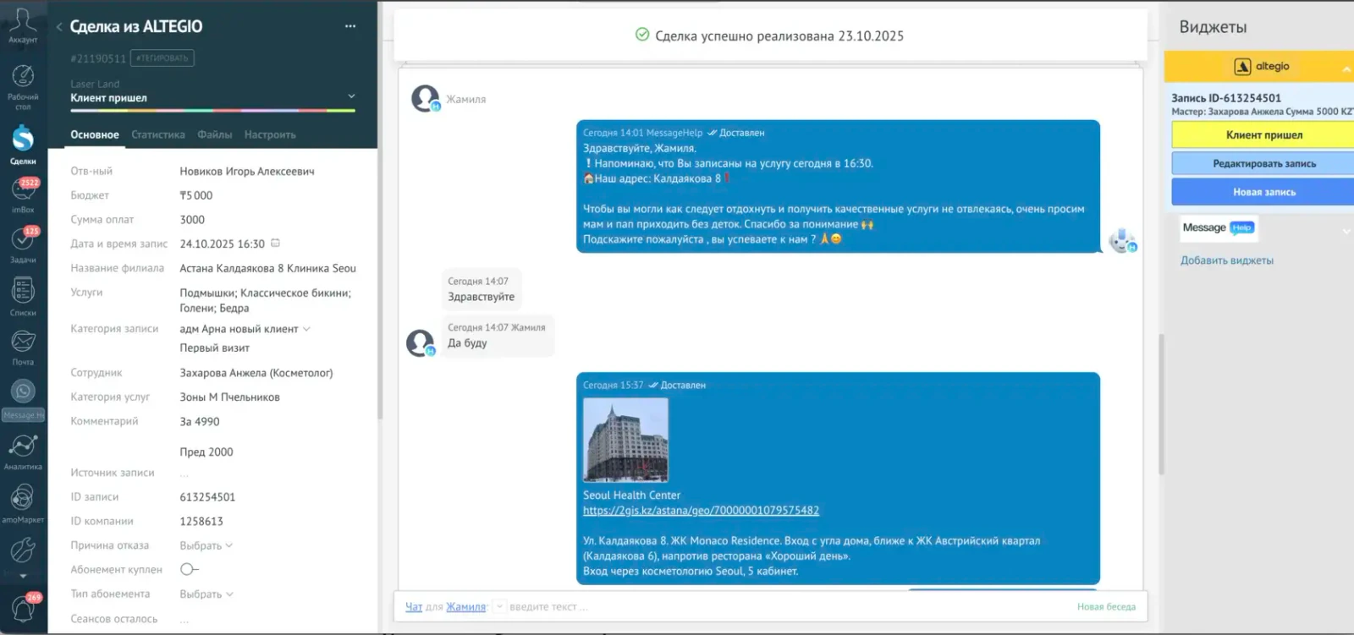Switch to the Основное tab
Screen dimensions: 1354x635
point(95,134)
